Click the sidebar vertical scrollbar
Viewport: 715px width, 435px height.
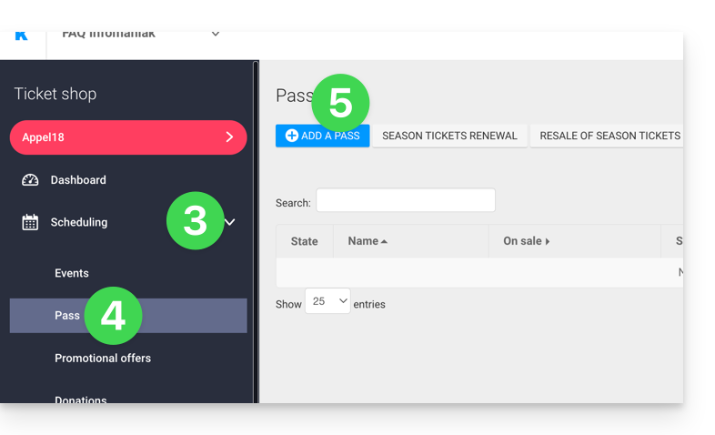(256, 228)
